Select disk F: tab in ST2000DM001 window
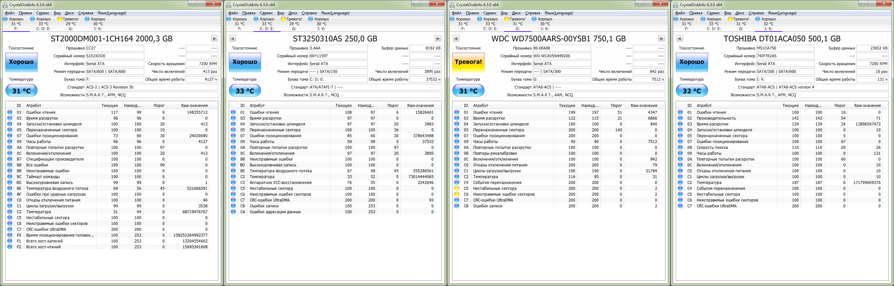894x286 pixels. (x=16, y=24)
